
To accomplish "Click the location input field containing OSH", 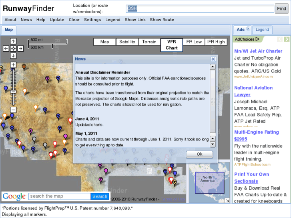I will pos(200,8).
